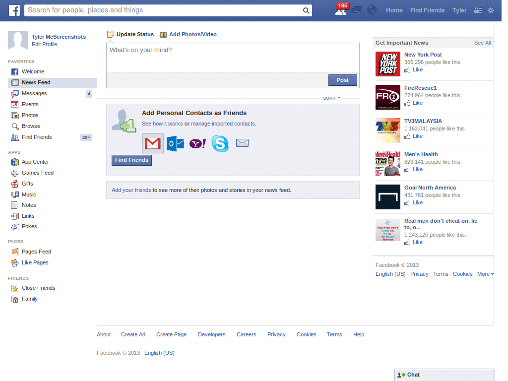Open Tyler profile in top bar
Image resolution: width=508 pixels, height=381 pixels.
pos(459,10)
